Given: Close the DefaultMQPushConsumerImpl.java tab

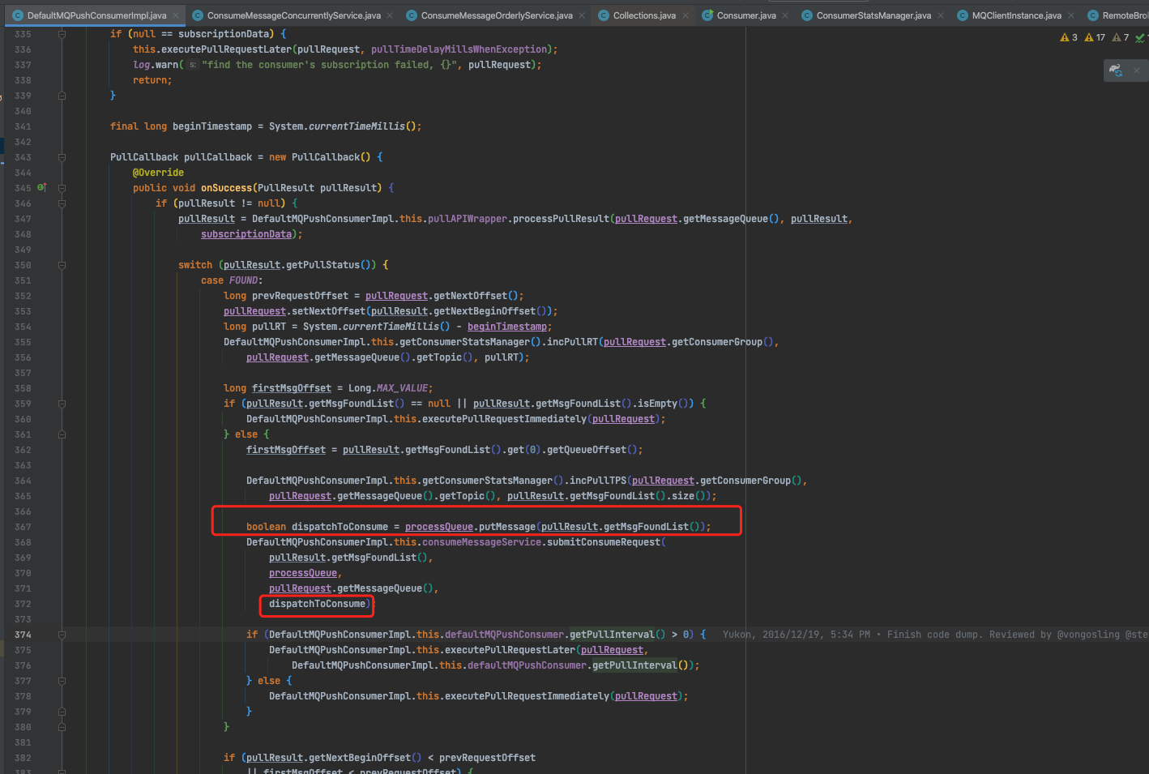Looking at the screenshot, I should tap(176, 15).
